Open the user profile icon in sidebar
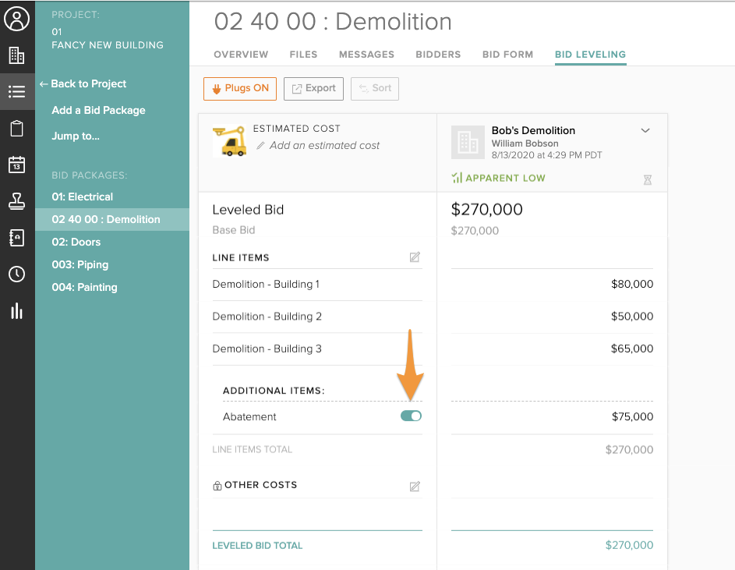The width and height of the screenshot is (735, 570). (17, 19)
